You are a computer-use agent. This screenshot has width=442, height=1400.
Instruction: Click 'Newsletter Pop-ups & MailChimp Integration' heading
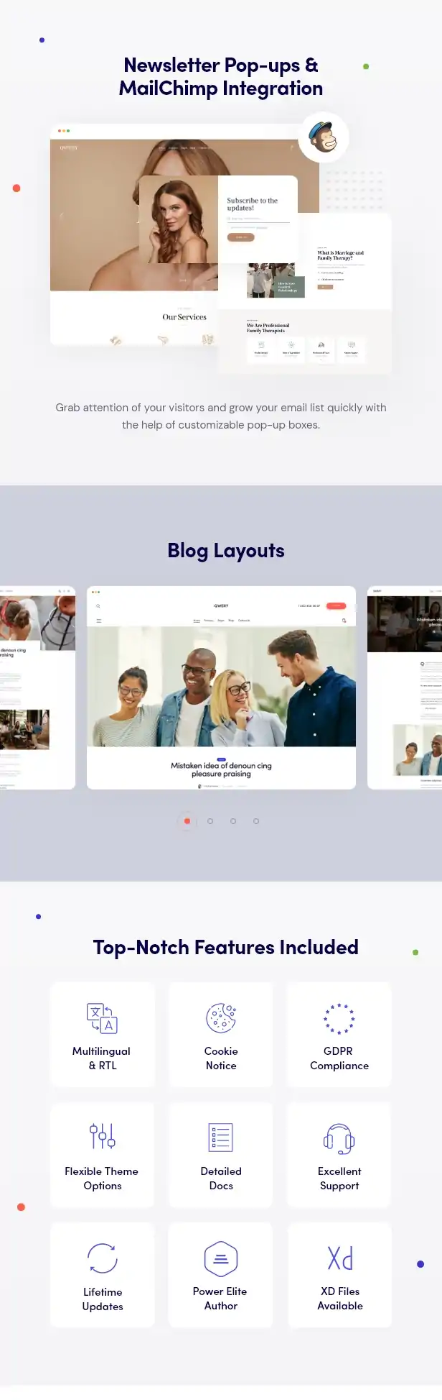click(221, 77)
